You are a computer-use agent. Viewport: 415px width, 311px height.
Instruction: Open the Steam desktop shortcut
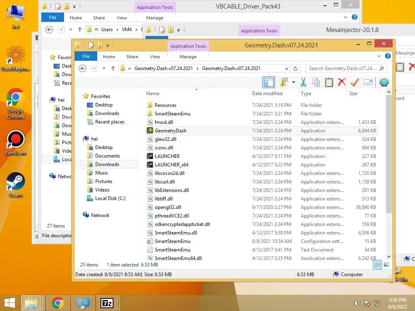(15, 185)
